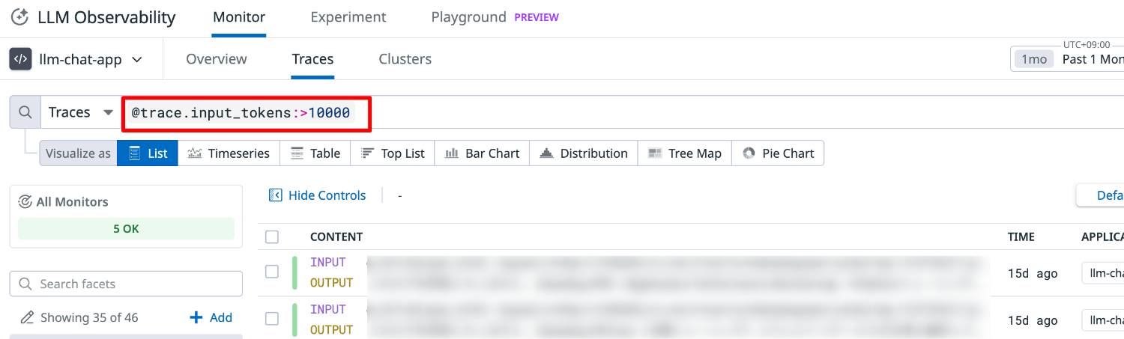Click the pencil edit facets icon
Image resolution: width=1124 pixels, height=339 pixels.
[26, 317]
